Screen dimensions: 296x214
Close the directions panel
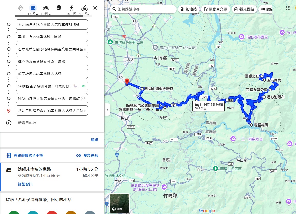click(x=95, y=8)
